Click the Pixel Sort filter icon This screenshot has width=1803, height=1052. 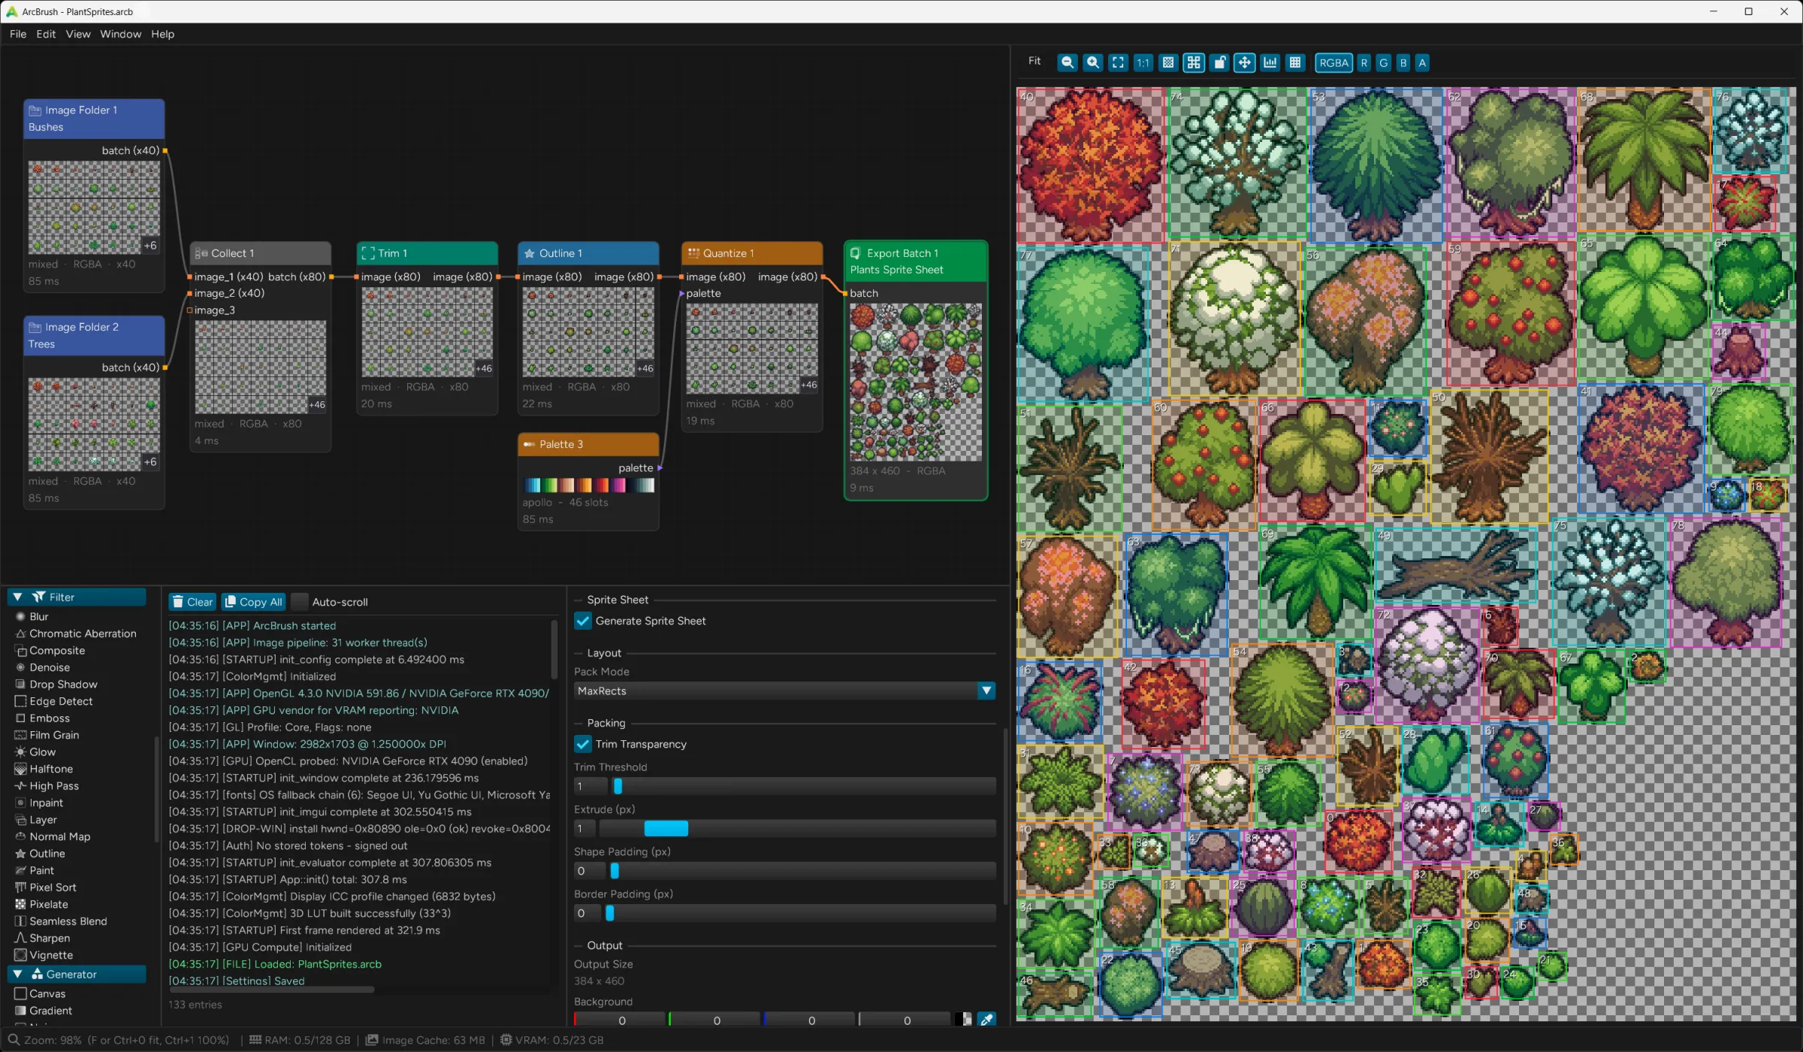point(21,887)
